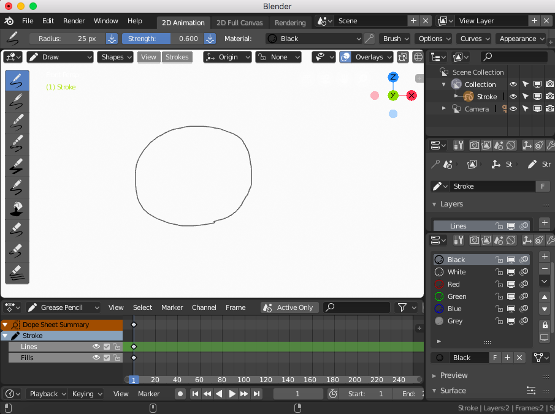Switch to 2D Full Canvas workspace tab
This screenshot has width=555, height=414.
pos(239,23)
